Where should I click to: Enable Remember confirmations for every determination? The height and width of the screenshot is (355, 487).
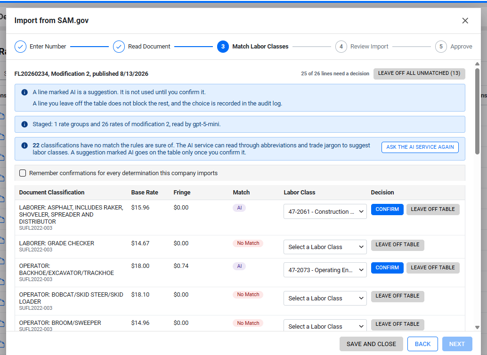tap(23, 173)
